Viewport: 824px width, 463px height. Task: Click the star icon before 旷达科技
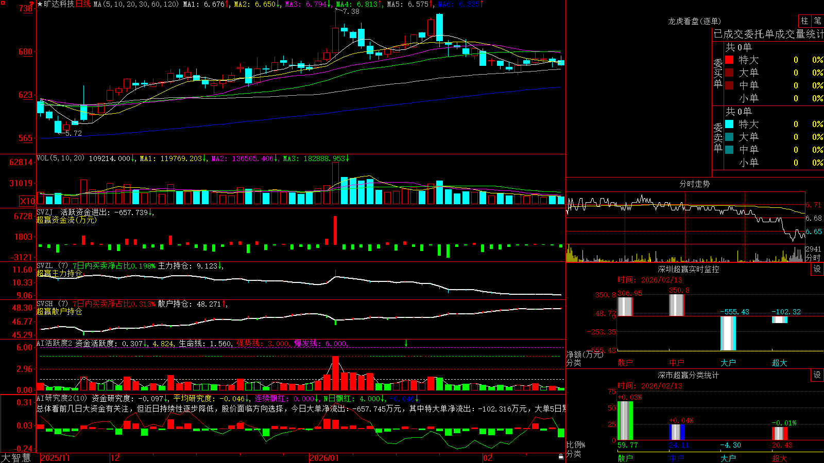tap(40, 4)
